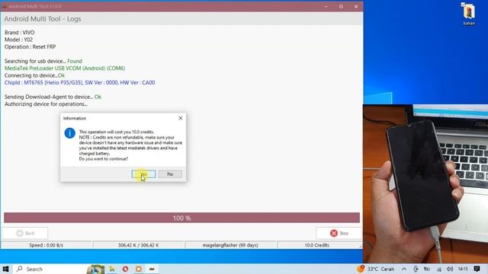This screenshot has width=488, height=274.
Task: Click the taskbar news thumbnail beside Search
Action: (95, 269)
